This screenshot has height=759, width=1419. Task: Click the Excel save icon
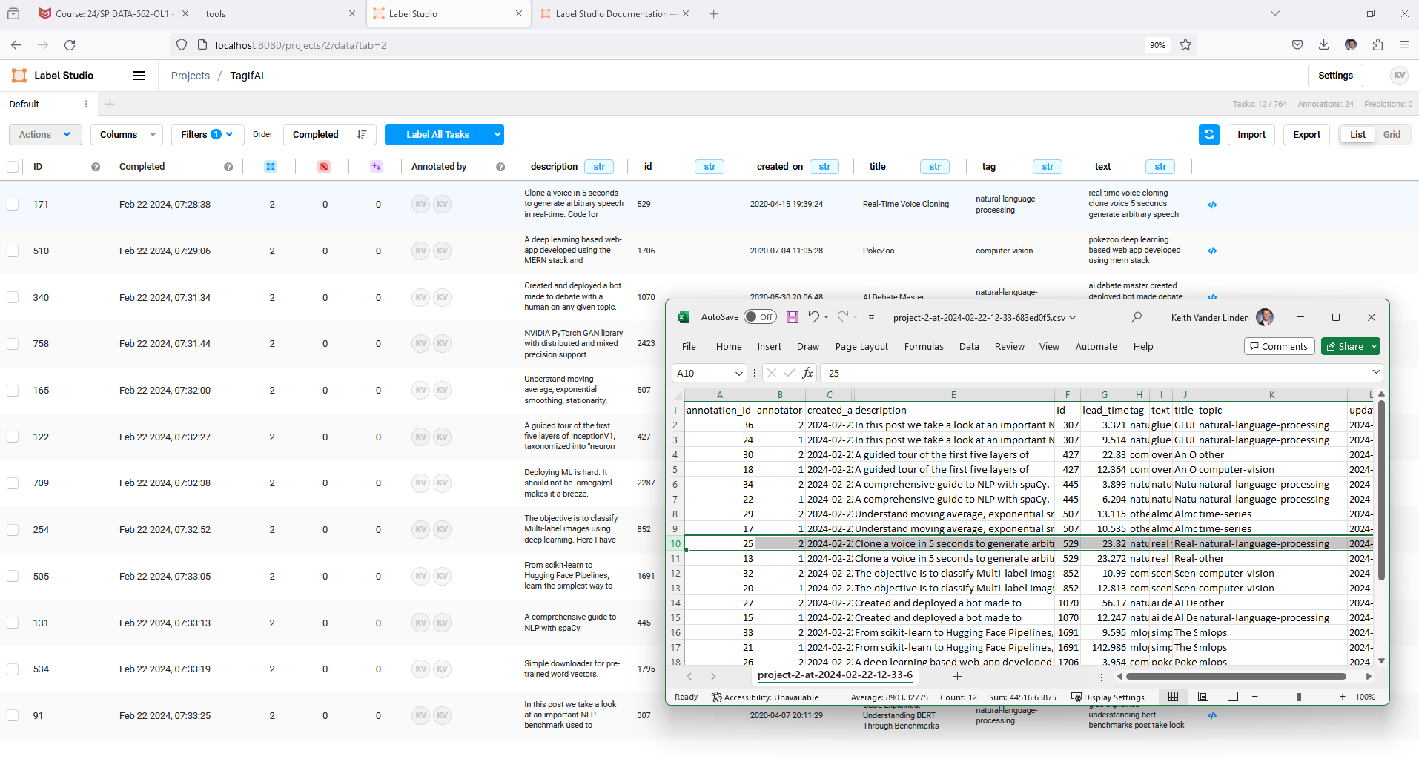tap(792, 317)
